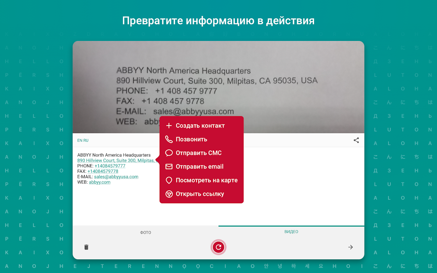Screen dimensions: 437x273
Task: Tap the headline Превратите информацию в действия
Action: [x=218, y=21]
